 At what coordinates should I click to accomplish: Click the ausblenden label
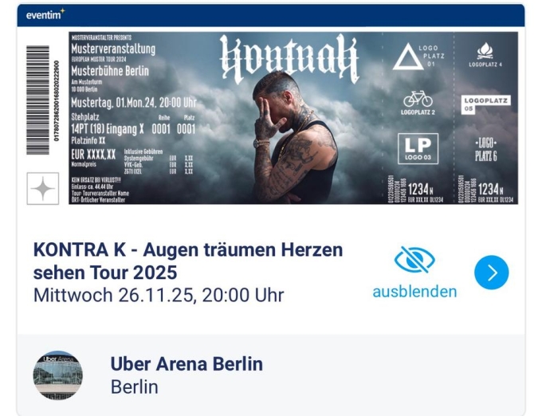pyautogui.click(x=414, y=291)
